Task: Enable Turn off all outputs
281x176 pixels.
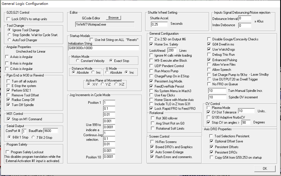Action: pos(8,81)
